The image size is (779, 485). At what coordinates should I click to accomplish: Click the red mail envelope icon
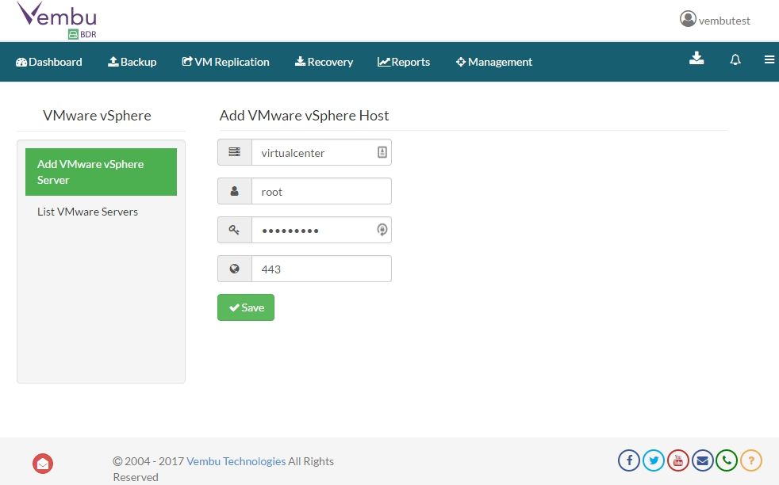43,464
